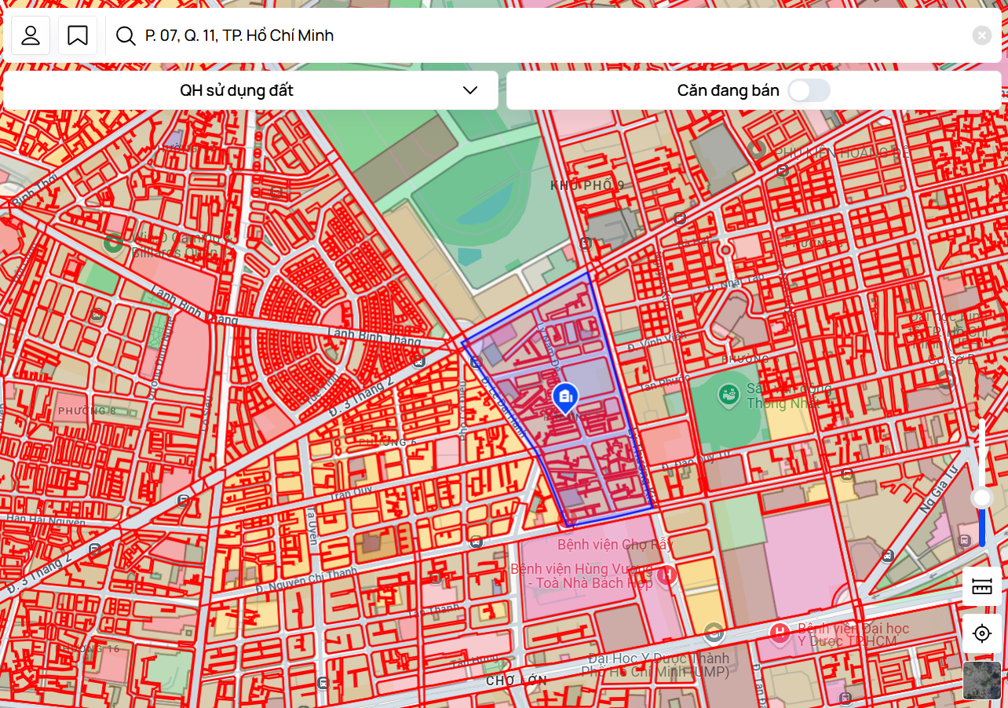Click the Ng Gia Tự street label
Image resolution: width=1008 pixels, height=708 pixels.
(x=939, y=490)
